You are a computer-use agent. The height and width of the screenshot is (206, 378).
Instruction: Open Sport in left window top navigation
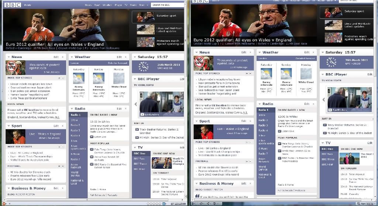[97, 5]
